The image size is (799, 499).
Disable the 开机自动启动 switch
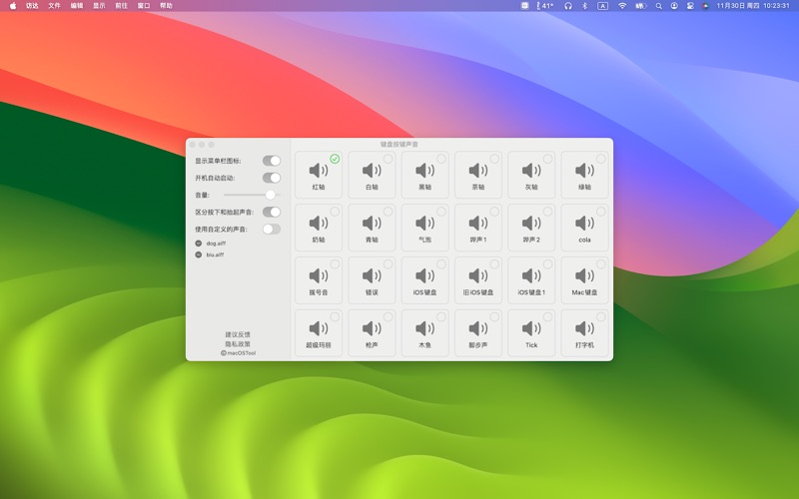pos(271,178)
